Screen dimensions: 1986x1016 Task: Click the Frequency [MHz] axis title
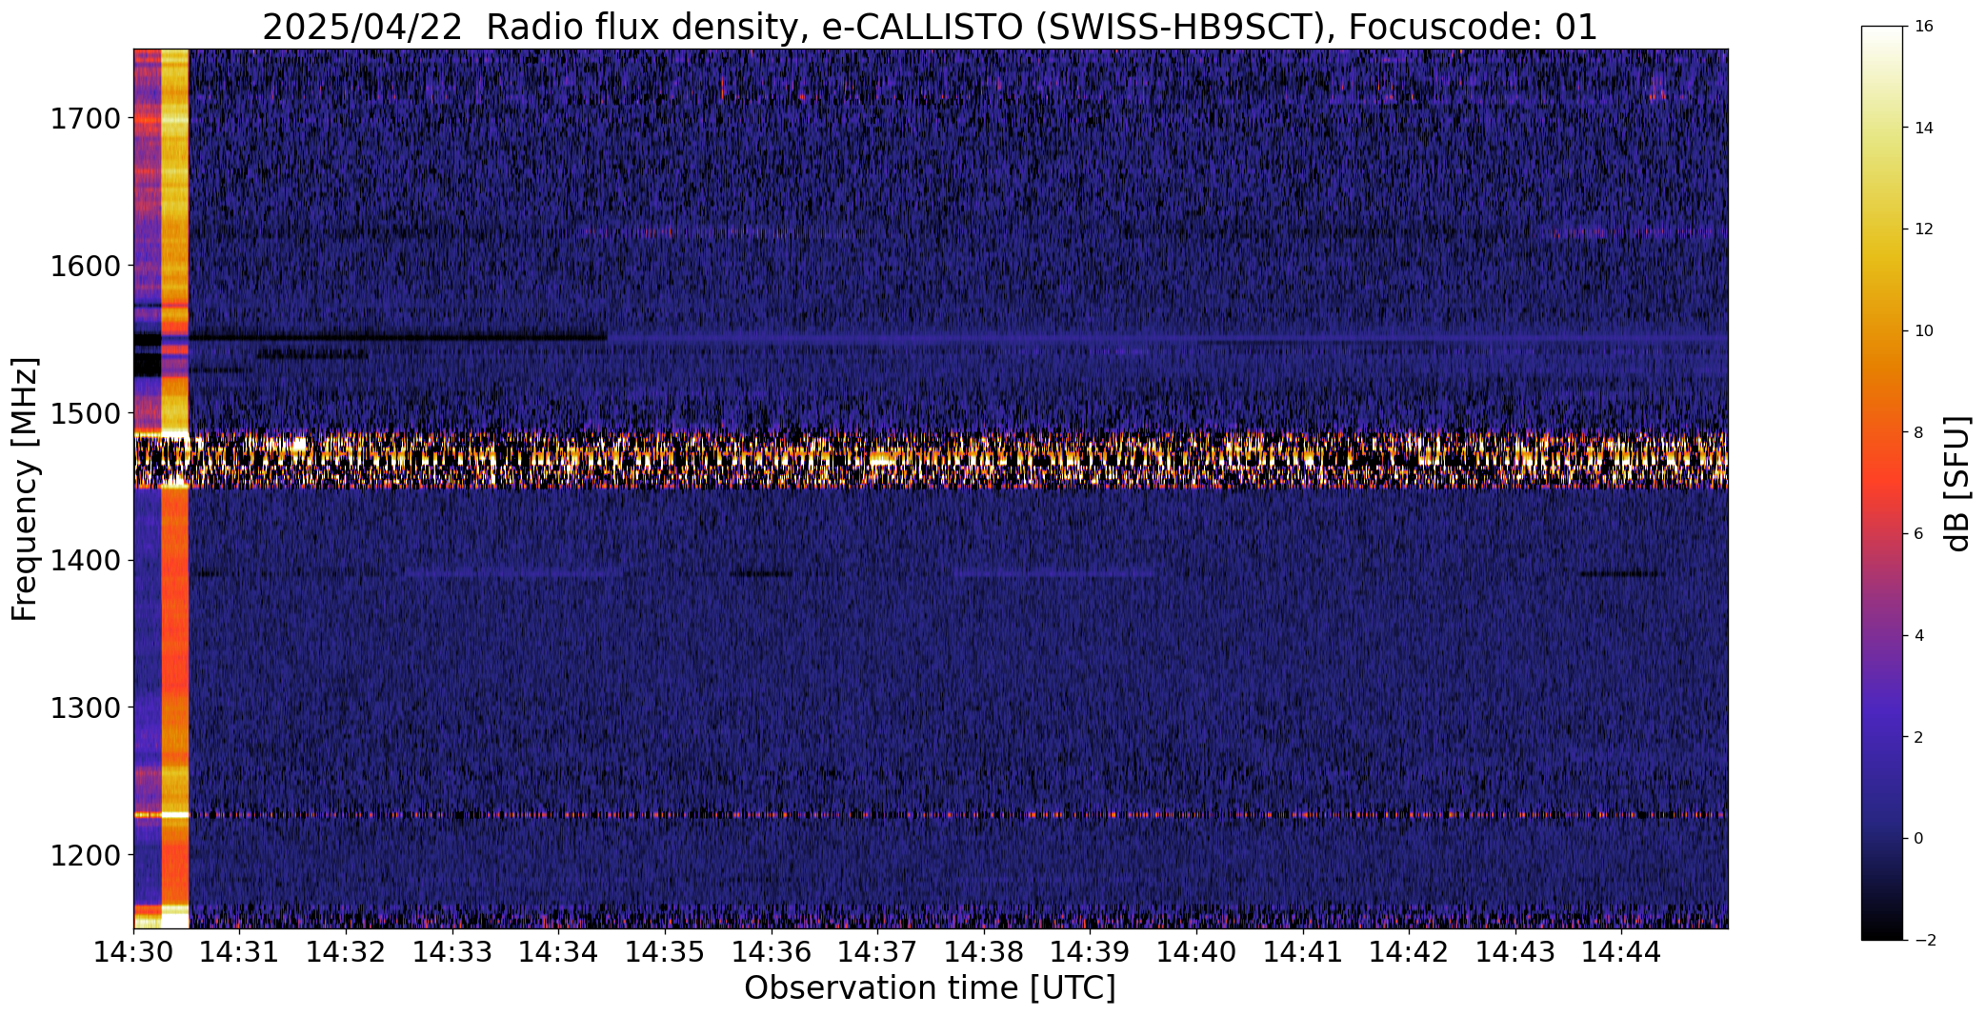click(x=26, y=488)
